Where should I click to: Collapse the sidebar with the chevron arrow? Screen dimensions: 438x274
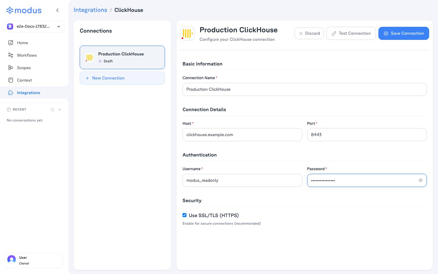57,10
